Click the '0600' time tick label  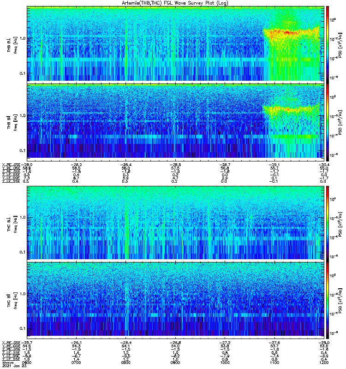coord(27,363)
